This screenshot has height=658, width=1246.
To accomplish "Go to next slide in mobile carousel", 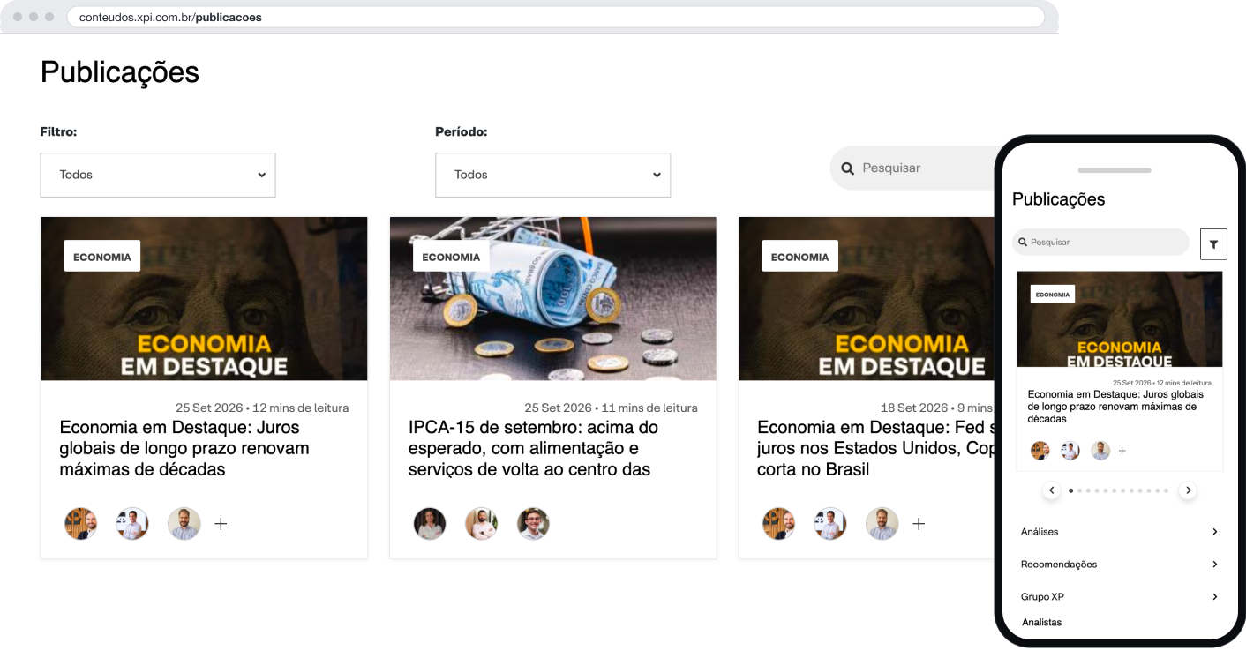I will pyautogui.click(x=1189, y=490).
